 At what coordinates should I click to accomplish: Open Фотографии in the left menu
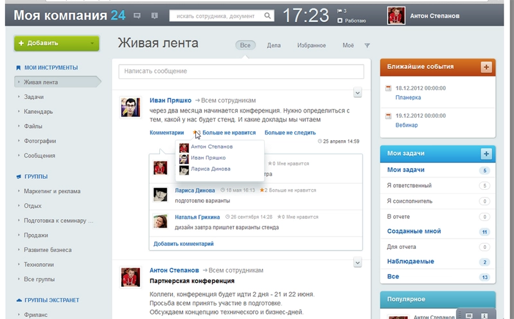coord(40,141)
